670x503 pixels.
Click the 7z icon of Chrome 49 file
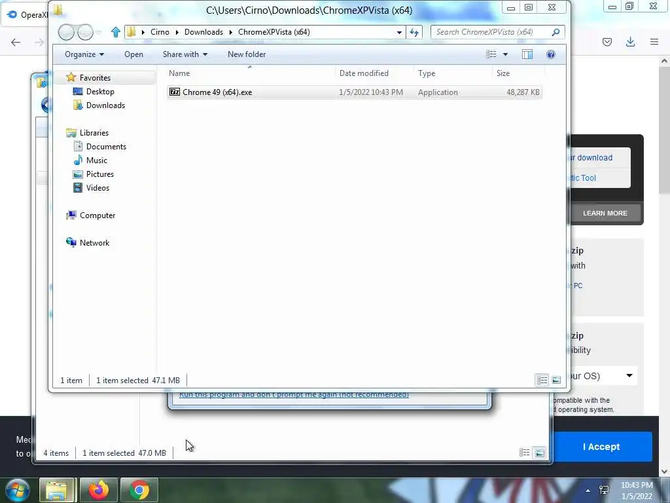[174, 92]
